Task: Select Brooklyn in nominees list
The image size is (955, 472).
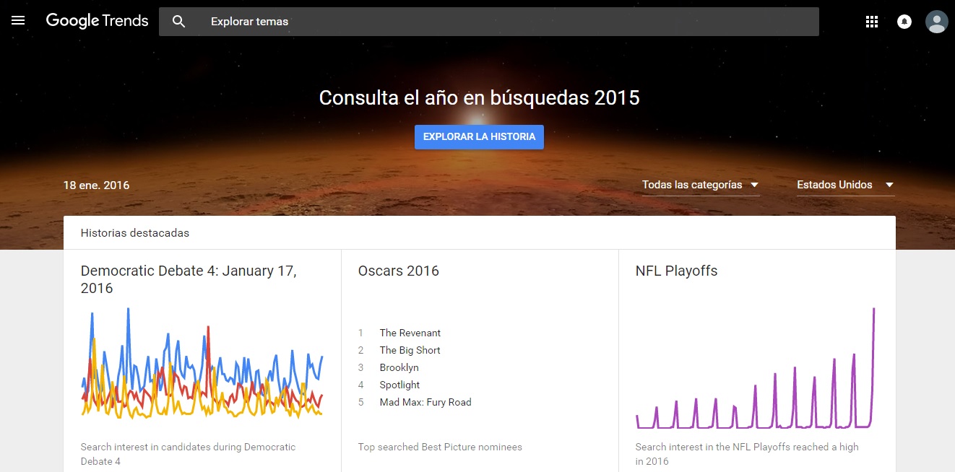Action: (x=399, y=367)
